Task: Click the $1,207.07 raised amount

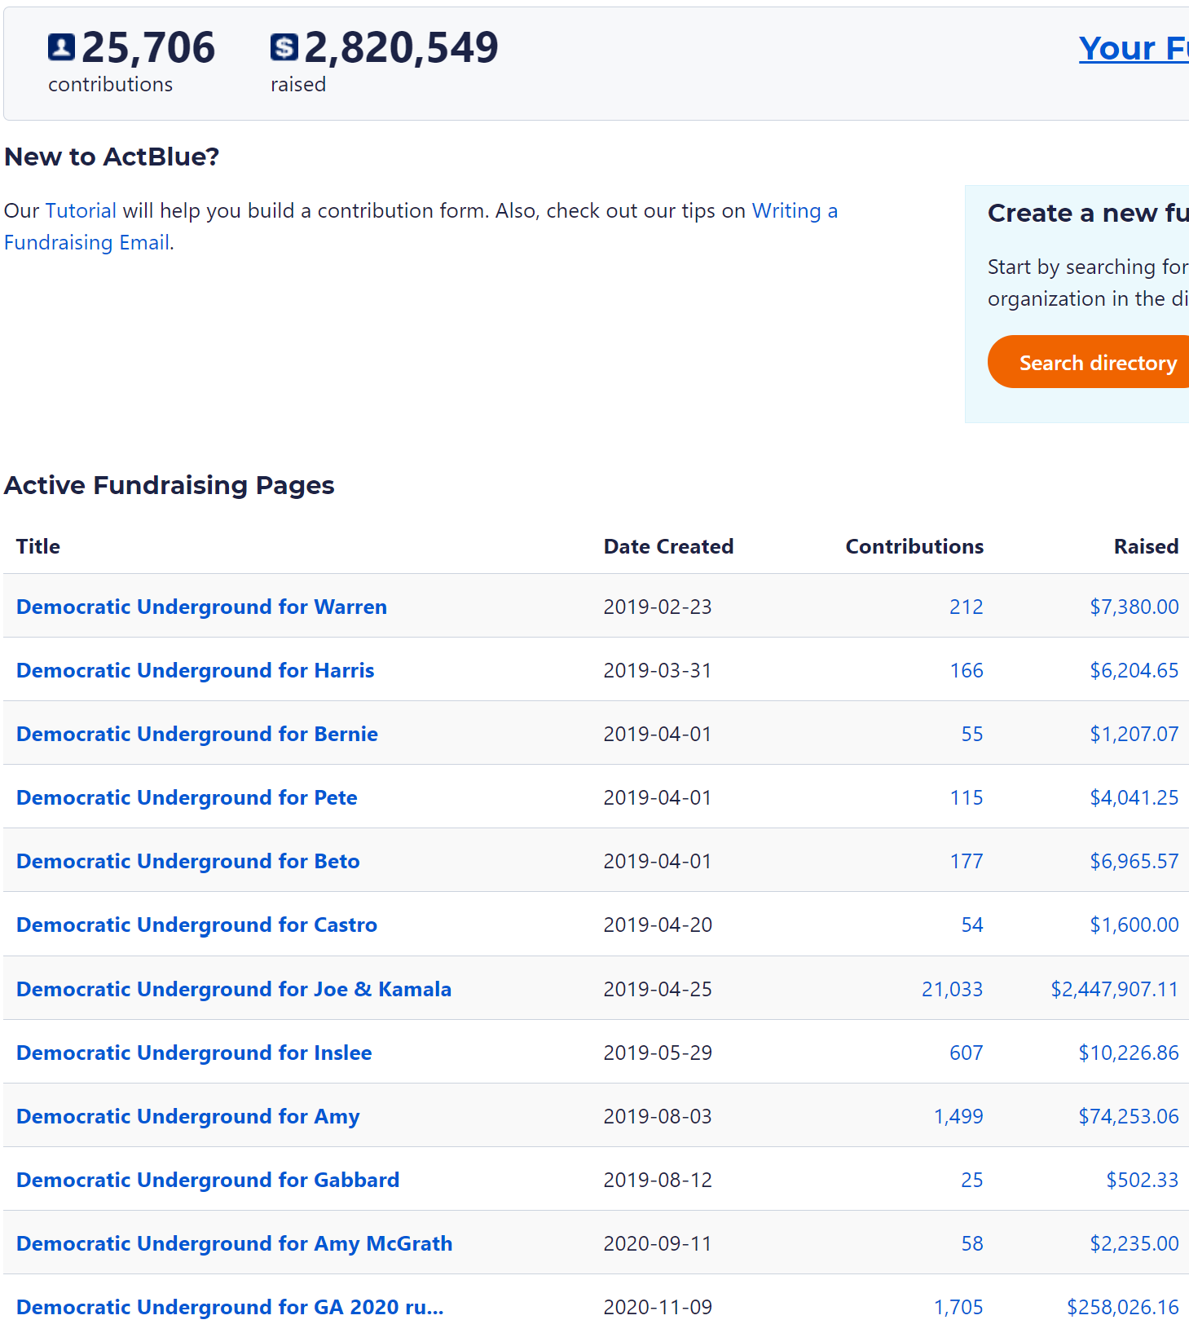Action: click(x=1134, y=734)
